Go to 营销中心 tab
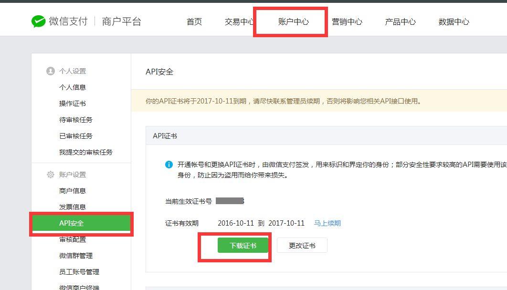This screenshot has height=290, width=507. tap(347, 22)
